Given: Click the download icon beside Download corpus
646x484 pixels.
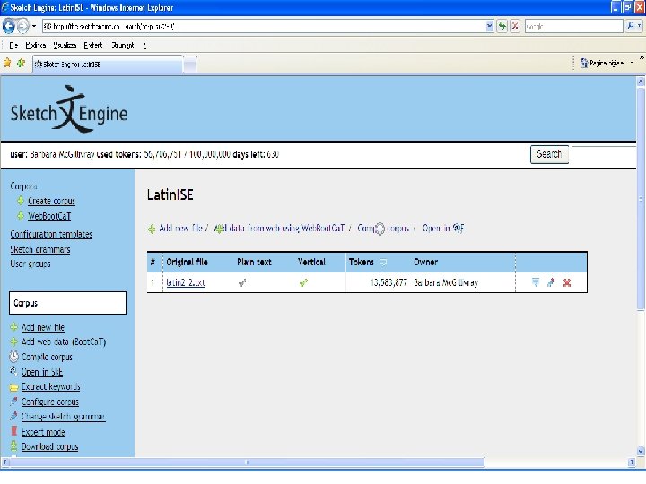Looking at the screenshot, I should pos(14,445).
